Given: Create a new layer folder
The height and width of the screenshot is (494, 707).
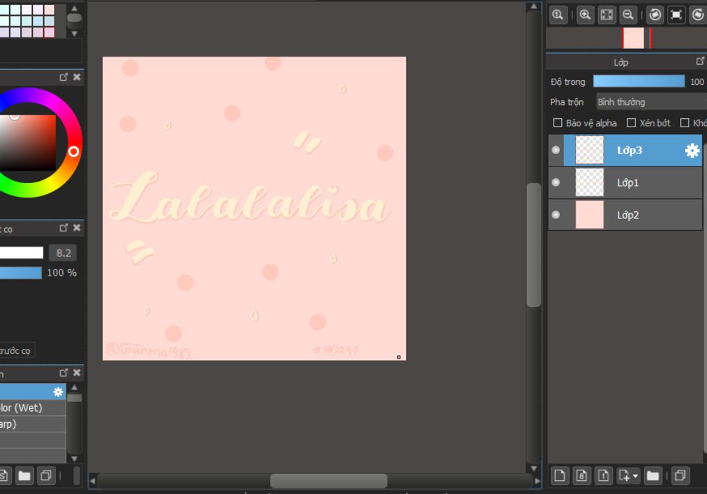Looking at the screenshot, I should 652,475.
